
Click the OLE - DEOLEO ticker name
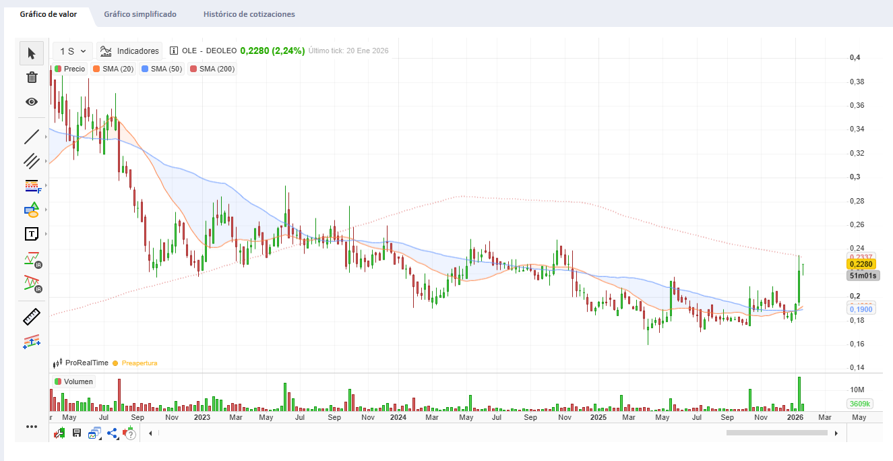(x=210, y=51)
